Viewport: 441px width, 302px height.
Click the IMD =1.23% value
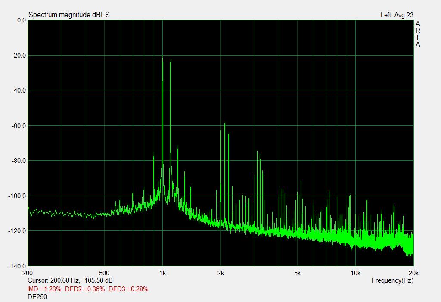tap(44, 289)
